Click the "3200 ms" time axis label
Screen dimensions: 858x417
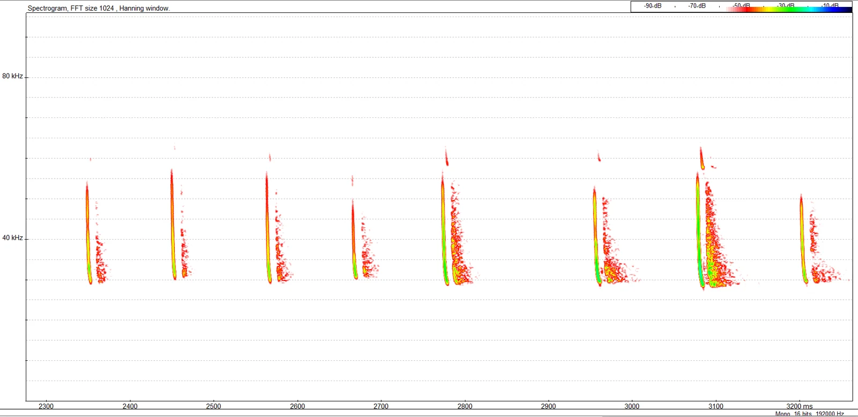tap(800, 406)
